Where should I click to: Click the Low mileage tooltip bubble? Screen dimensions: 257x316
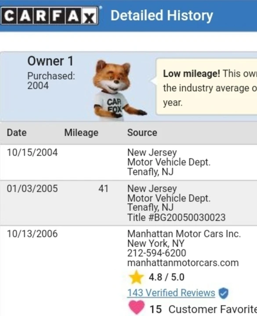pyautogui.click(x=206, y=87)
